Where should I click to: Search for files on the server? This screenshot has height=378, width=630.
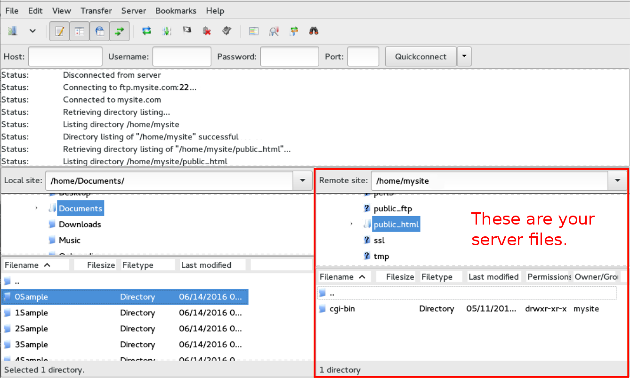(x=312, y=31)
